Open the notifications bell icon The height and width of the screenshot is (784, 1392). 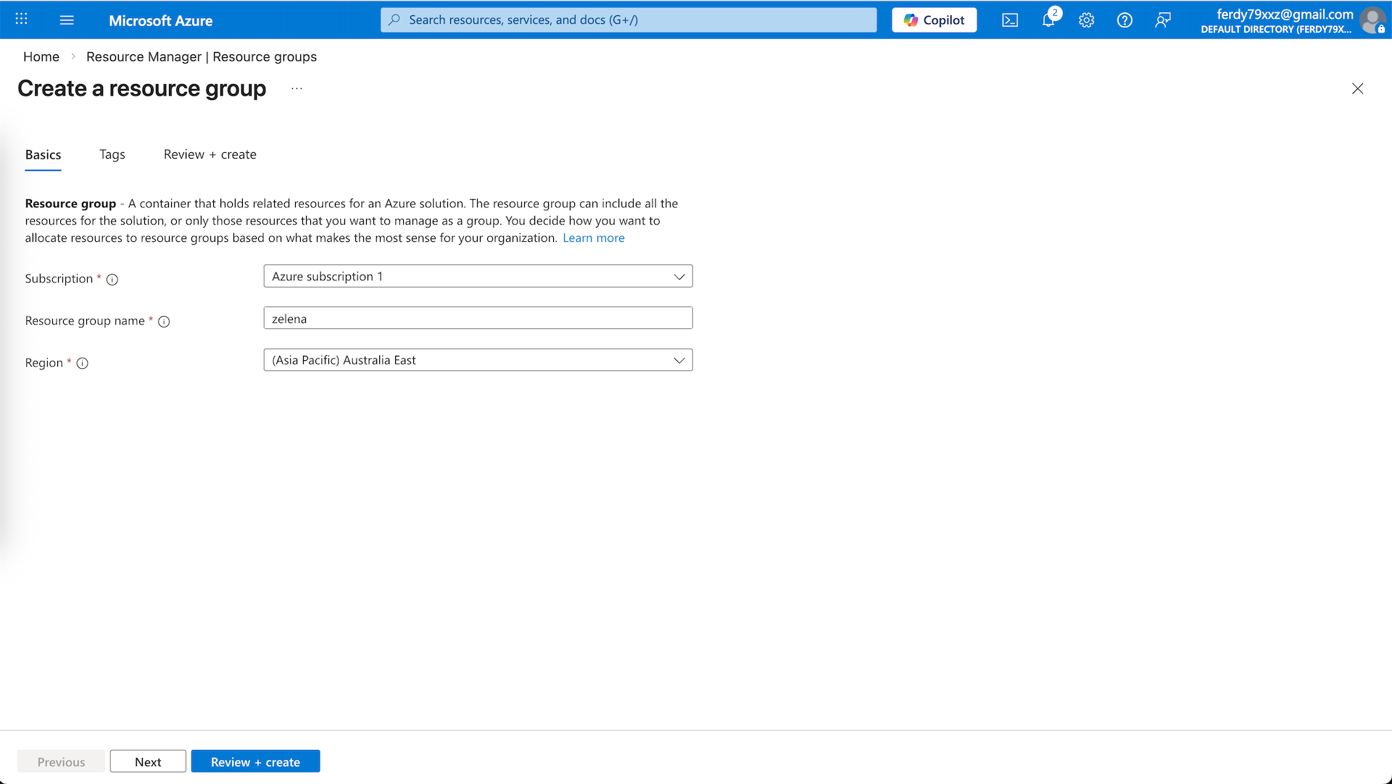1048,20
